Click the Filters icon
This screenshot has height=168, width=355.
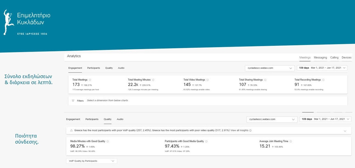point(73,100)
